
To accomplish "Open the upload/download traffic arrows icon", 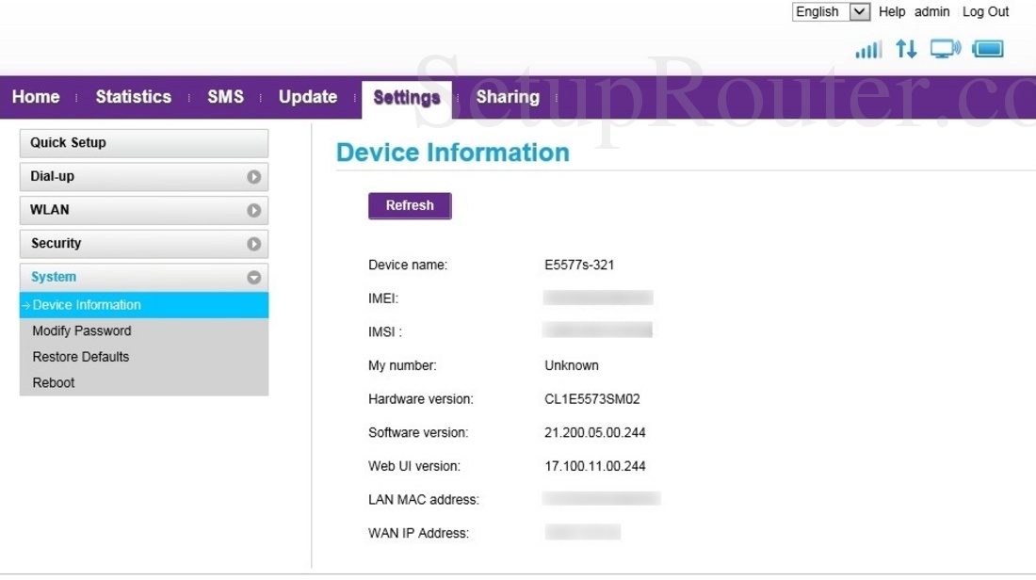I will coord(905,49).
